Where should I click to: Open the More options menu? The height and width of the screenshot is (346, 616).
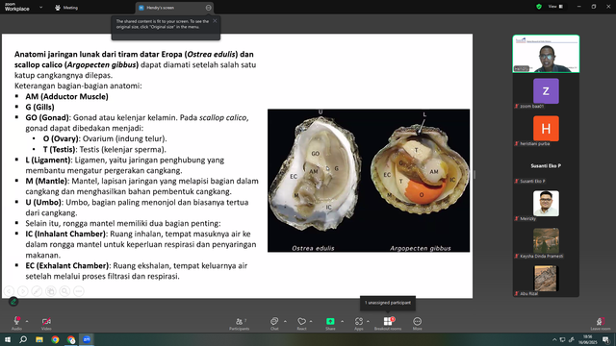click(x=417, y=323)
